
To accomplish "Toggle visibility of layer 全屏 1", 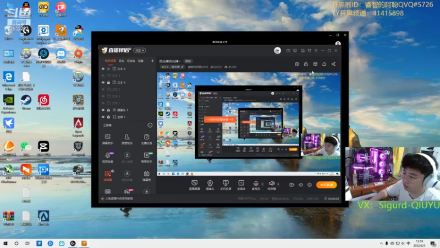I will (x=103, y=117).
